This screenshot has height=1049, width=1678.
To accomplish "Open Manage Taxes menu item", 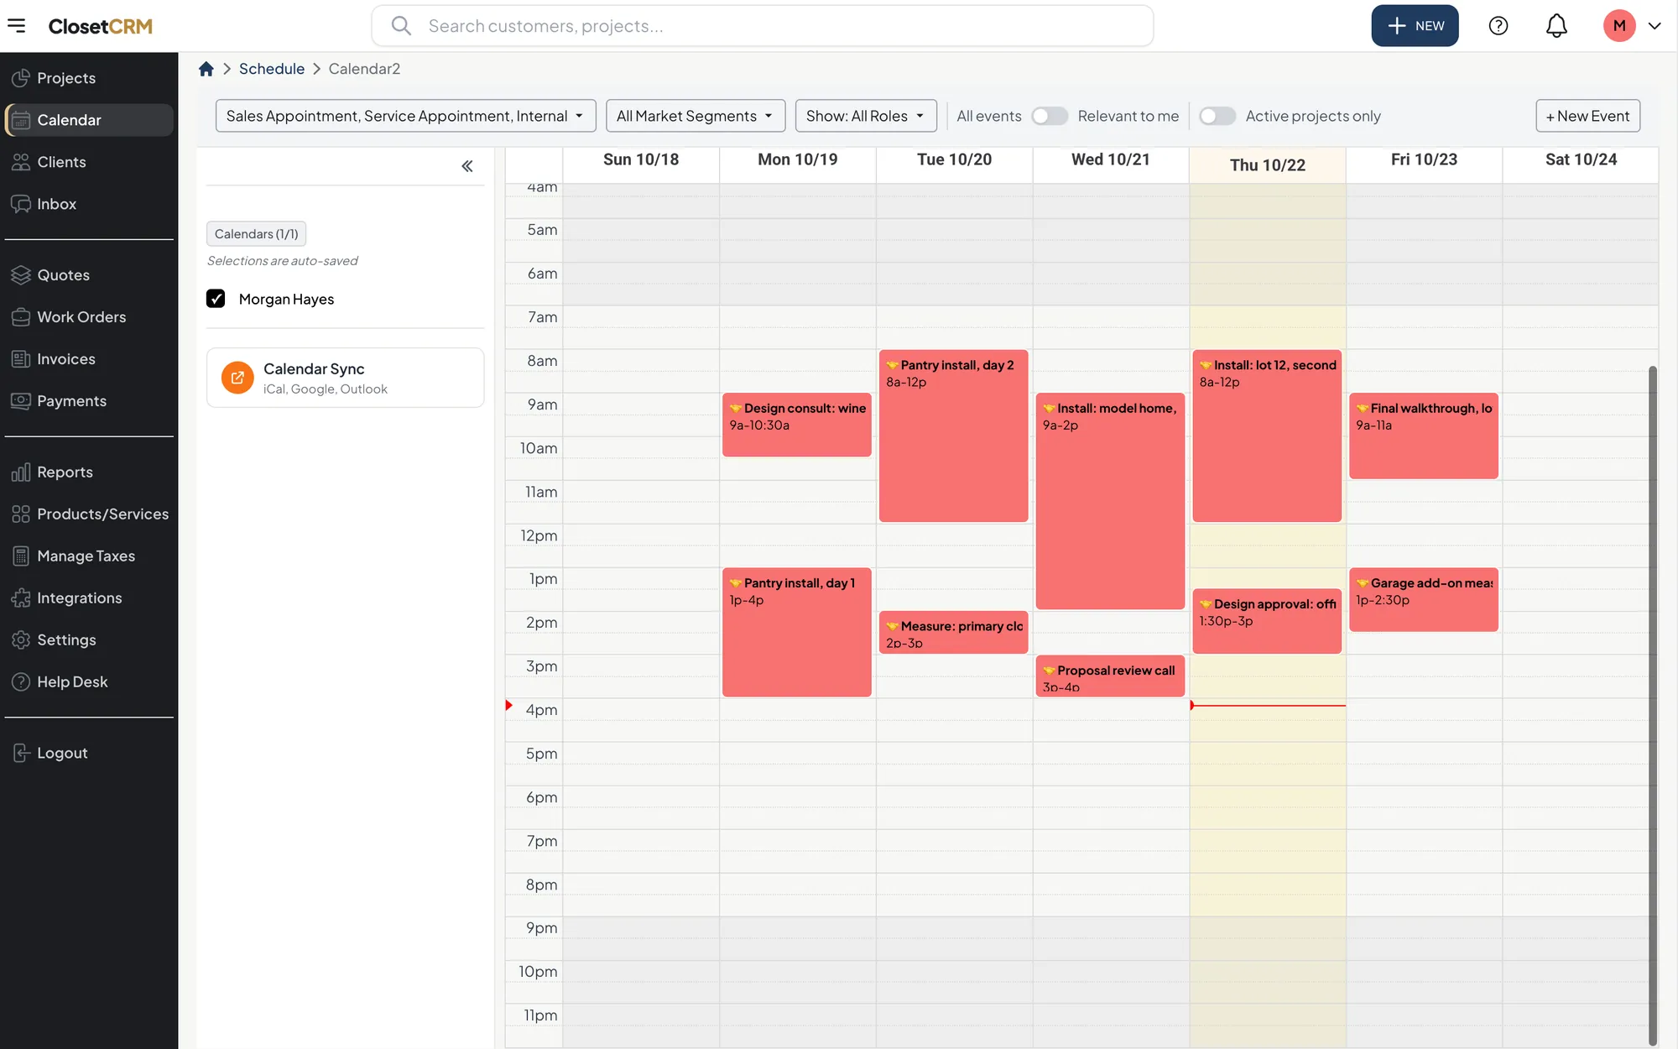I will coord(89,556).
